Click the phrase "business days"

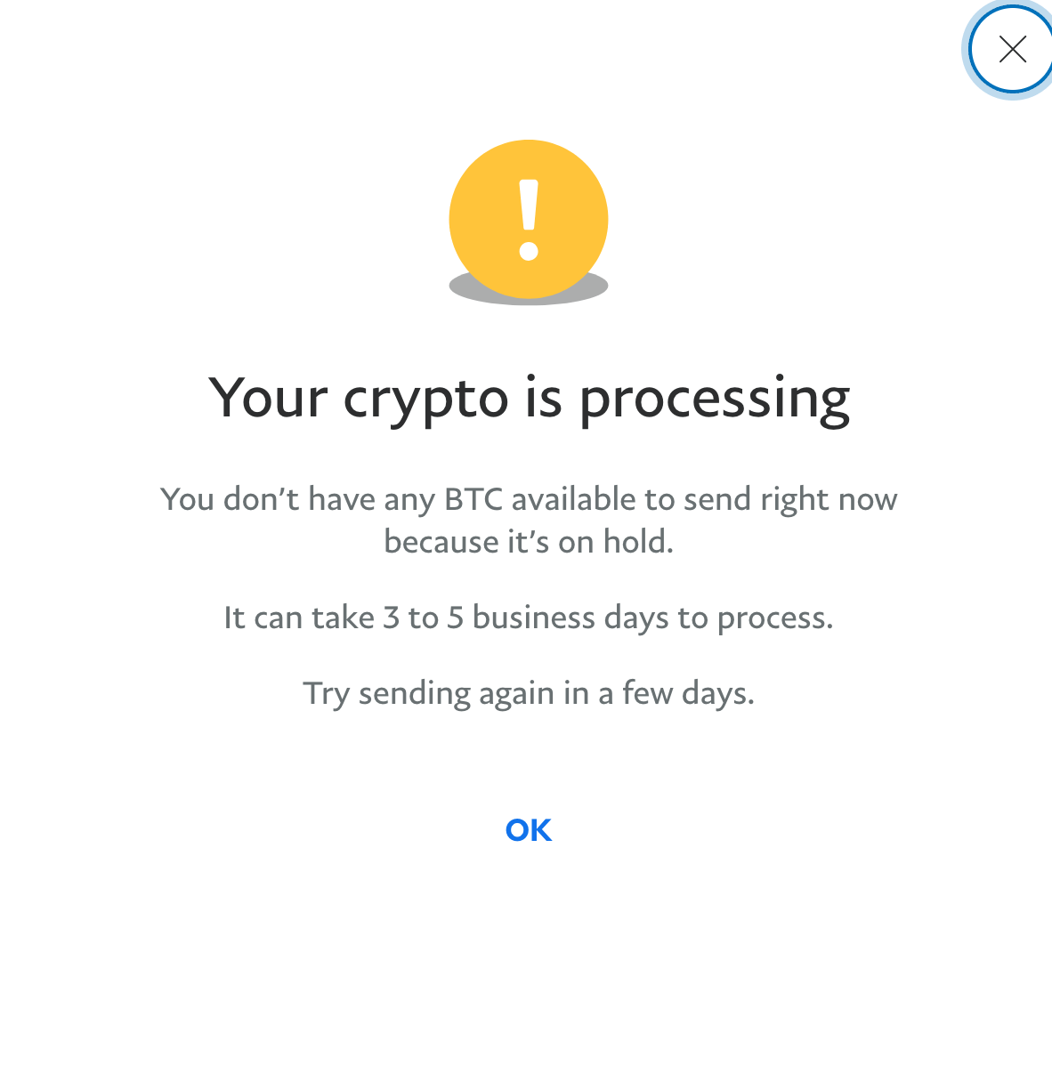tap(571, 618)
